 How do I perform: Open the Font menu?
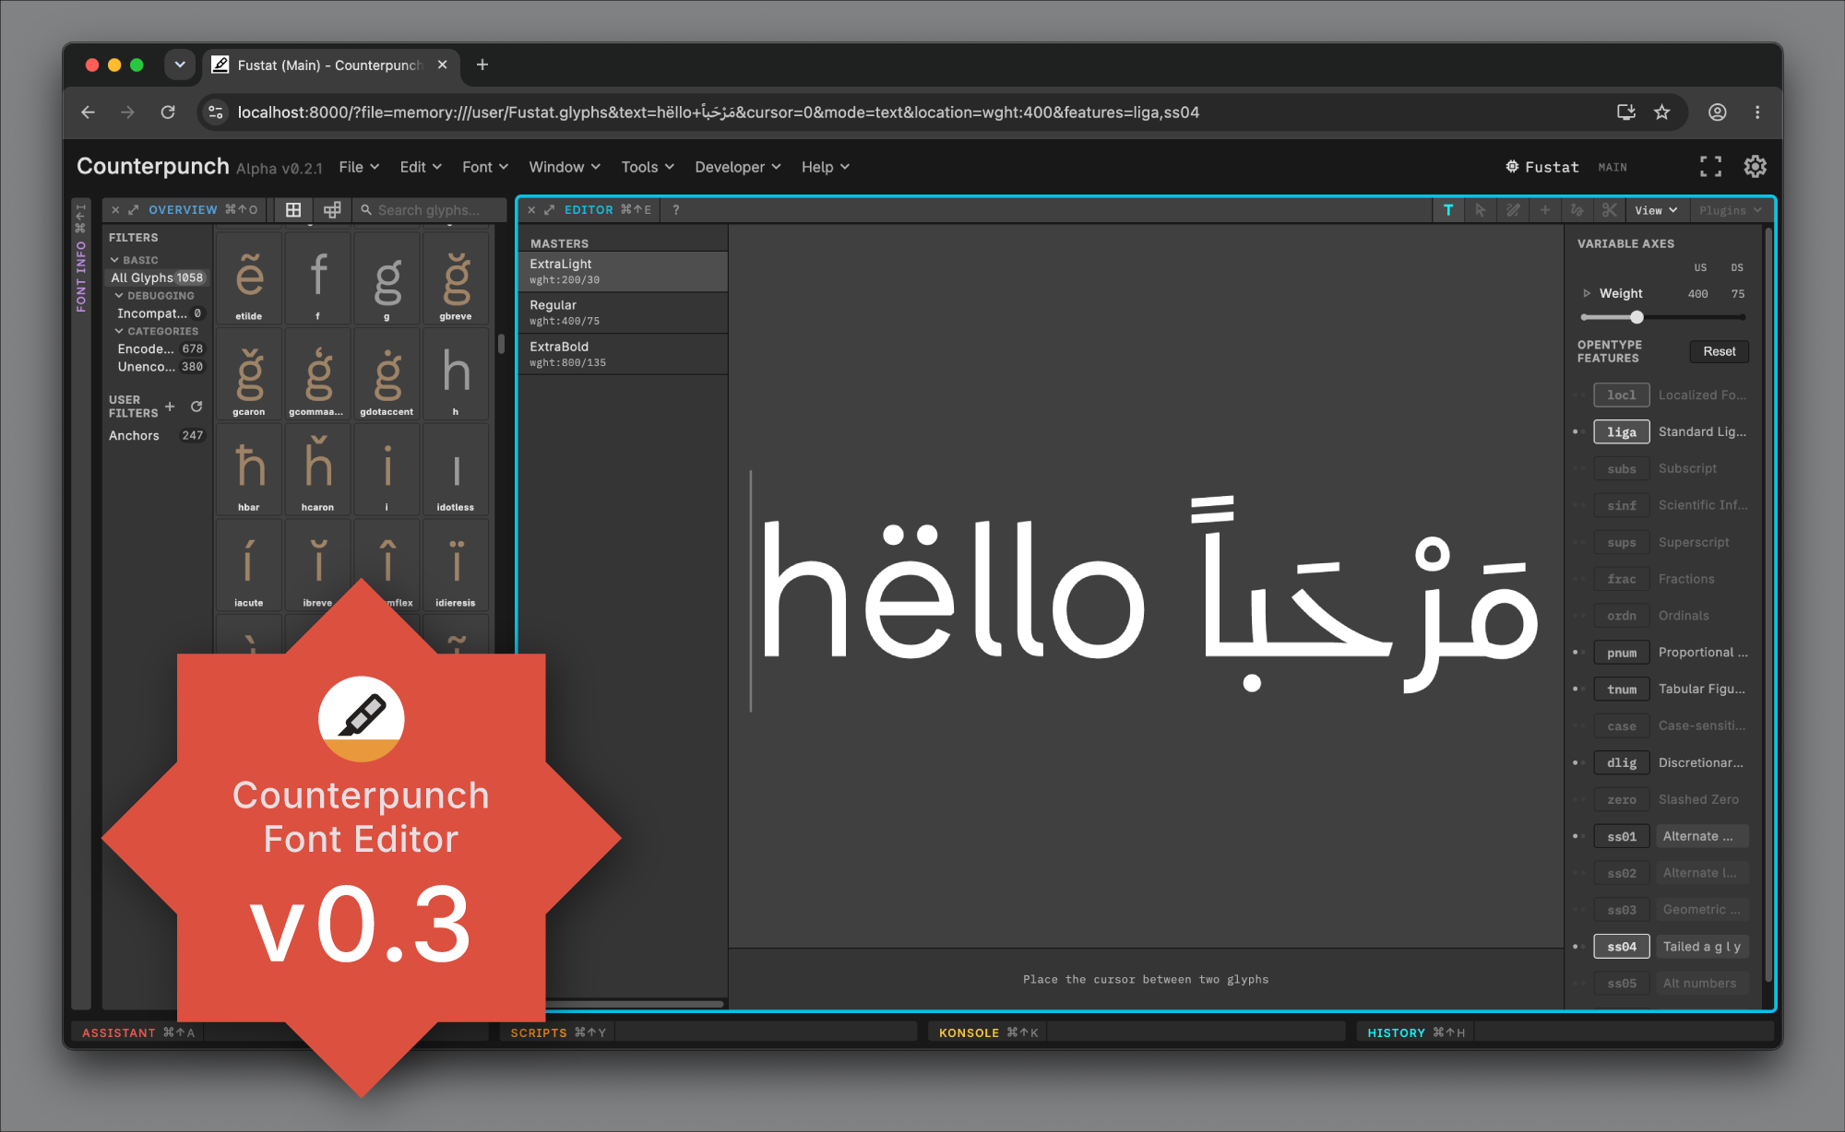pyautogui.click(x=485, y=167)
